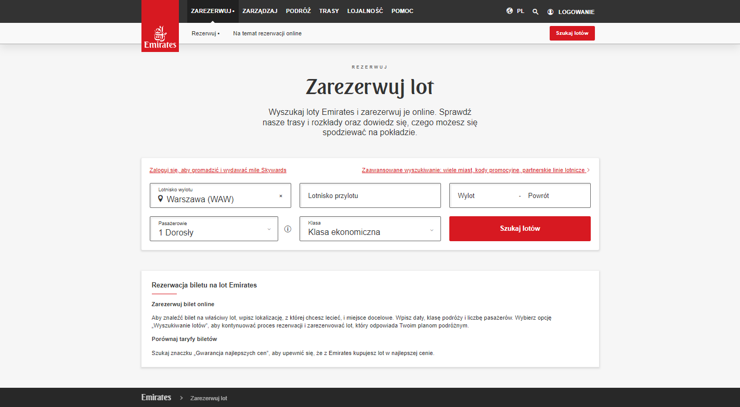Click Zarezerwuj lot breadcrumb text
740x407 pixels.
[209, 398]
